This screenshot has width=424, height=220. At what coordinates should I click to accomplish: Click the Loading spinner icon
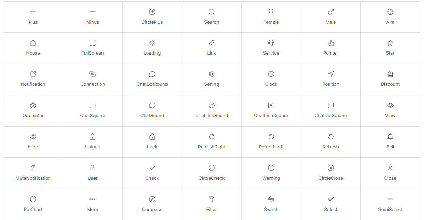(152, 43)
